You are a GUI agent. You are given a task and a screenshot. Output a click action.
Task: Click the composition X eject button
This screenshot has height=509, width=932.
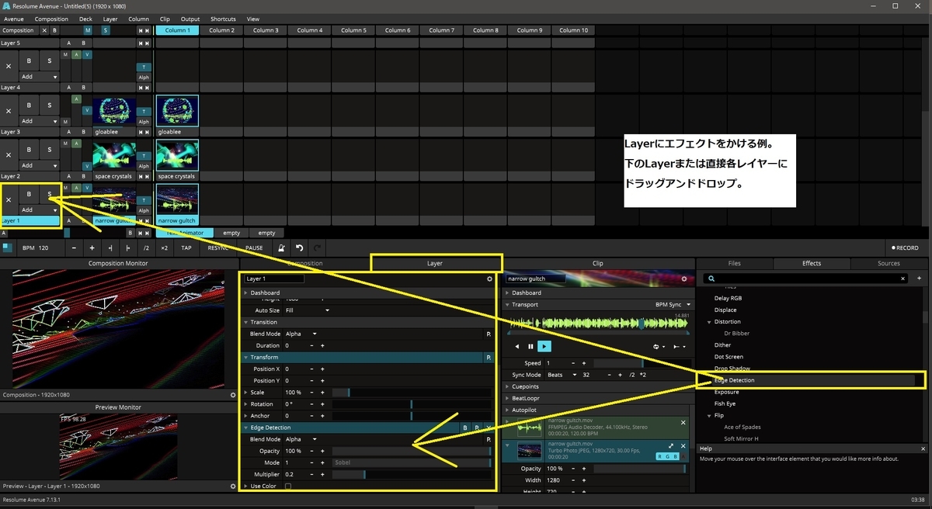click(x=44, y=30)
